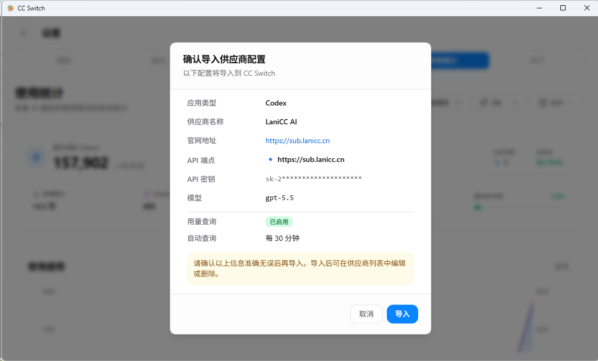598x361 pixels.
Task: Click the 供应商名称 label
Action: tap(205, 122)
